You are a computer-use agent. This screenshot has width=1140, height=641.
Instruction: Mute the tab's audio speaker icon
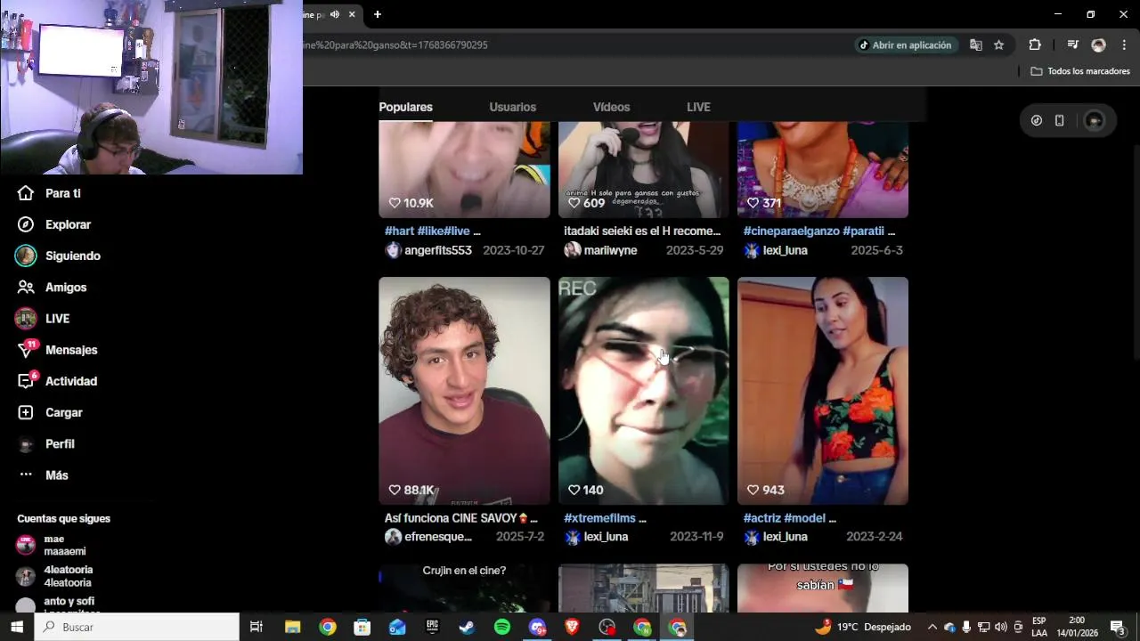335,14
